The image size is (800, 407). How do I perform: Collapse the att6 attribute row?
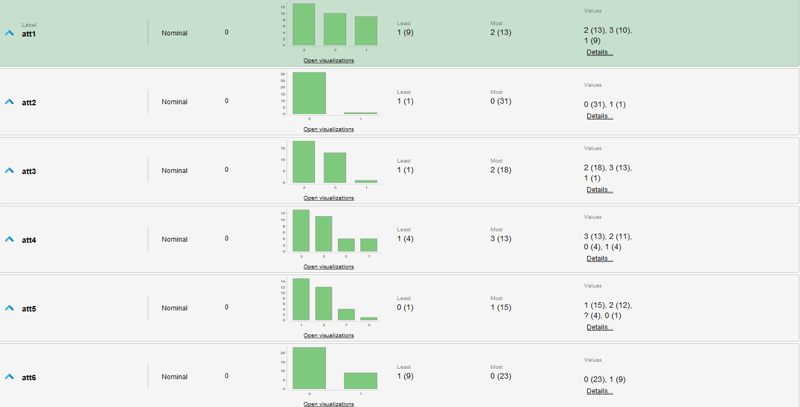pos(9,377)
